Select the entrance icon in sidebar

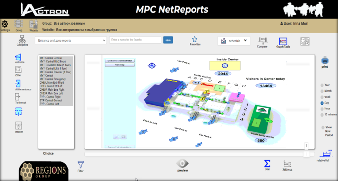point(18,57)
